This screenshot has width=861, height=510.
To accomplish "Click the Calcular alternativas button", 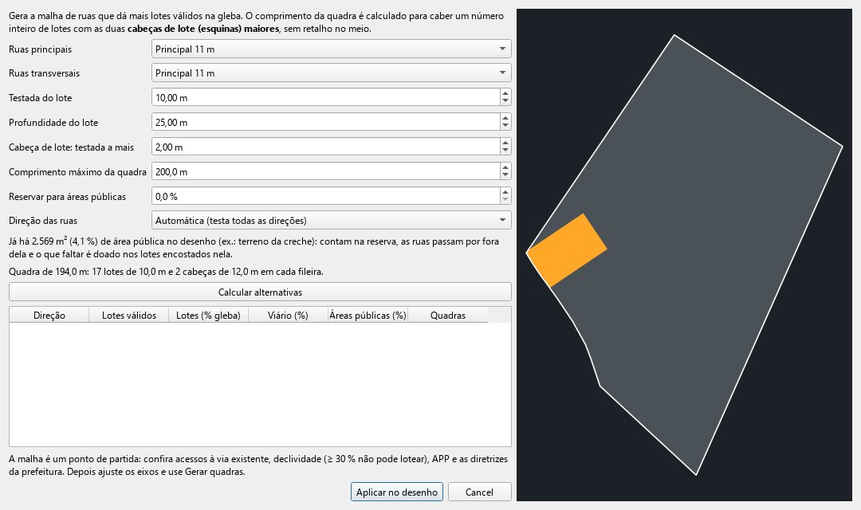I will coord(260,292).
